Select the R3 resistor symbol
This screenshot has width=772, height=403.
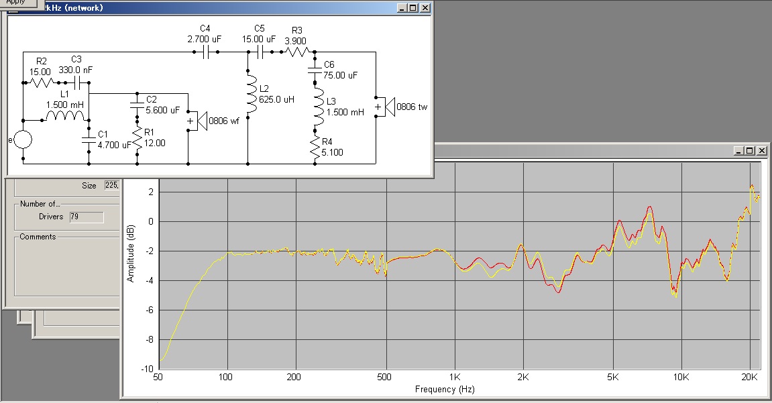(297, 51)
